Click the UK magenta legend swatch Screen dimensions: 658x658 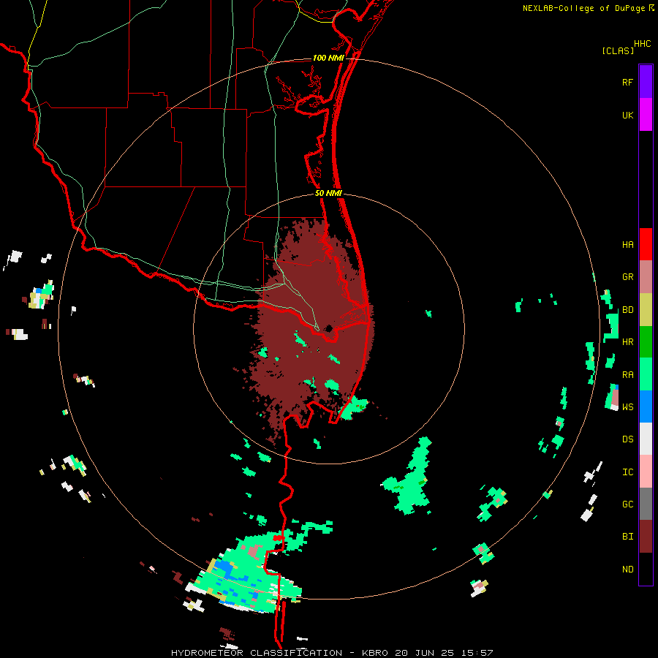[646, 115]
